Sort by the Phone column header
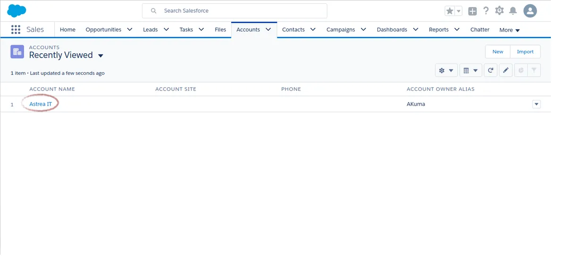The width and height of the screenshot is (566, 269). pos(291,89)
